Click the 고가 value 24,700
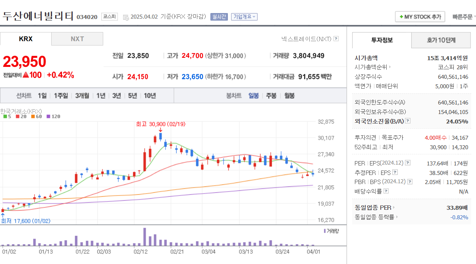Screen dimensions: 476x264 [x=193, y=56]
